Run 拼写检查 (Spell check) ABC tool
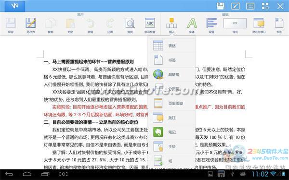Image resolution: width=289 pixels, height=180 pixels. click(x=150, y=25)
